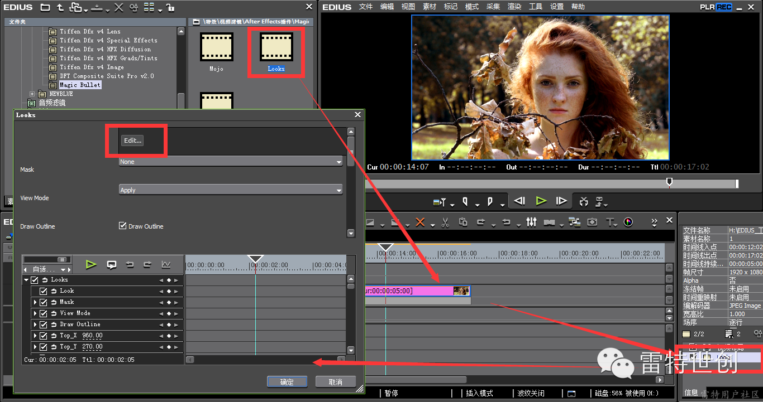Open the 视图 menu
The height and width of the screenshot is (402, 763).
[x=408, y=7]
